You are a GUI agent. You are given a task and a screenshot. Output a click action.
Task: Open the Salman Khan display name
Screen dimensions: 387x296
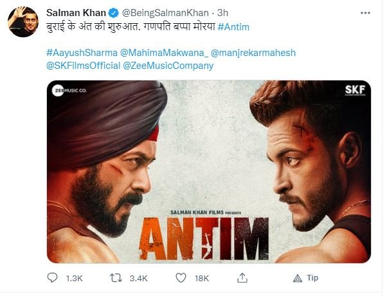[75, 14]
